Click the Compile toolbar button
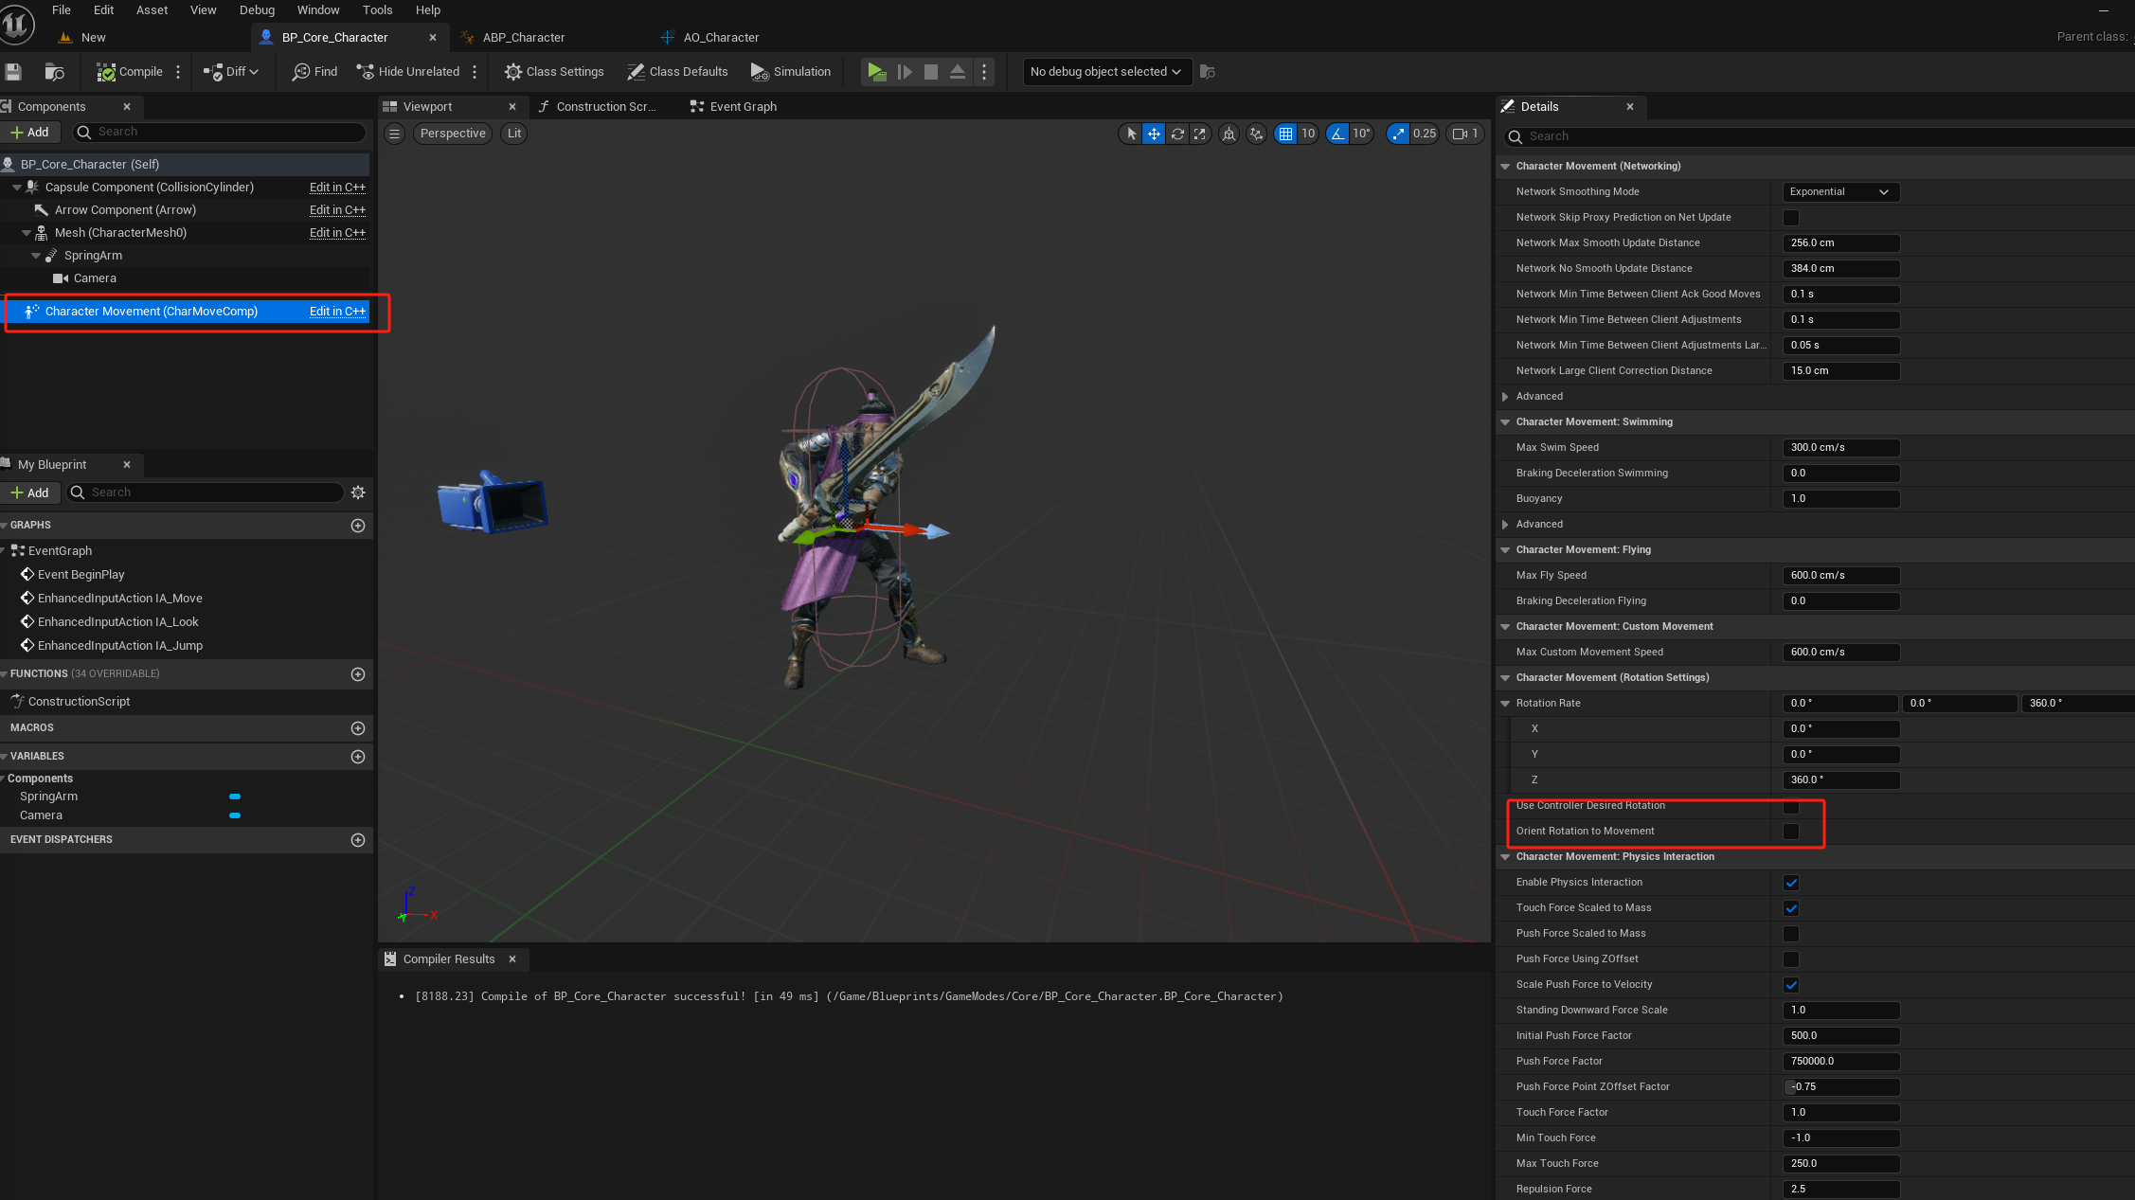This screenshot has width=2135, height=1200. coord(130,72)
